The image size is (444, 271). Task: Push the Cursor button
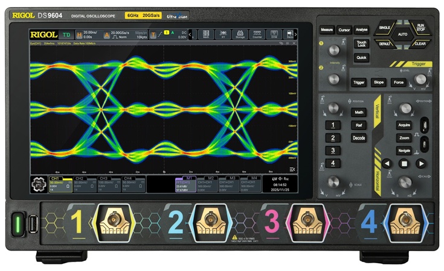[x=344, y=30]
